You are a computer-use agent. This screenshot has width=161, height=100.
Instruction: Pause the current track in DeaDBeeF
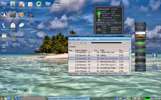click(78, 43)
